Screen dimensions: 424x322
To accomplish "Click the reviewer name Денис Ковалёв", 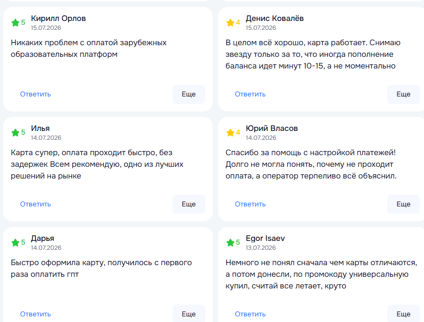I will (275, 18).
